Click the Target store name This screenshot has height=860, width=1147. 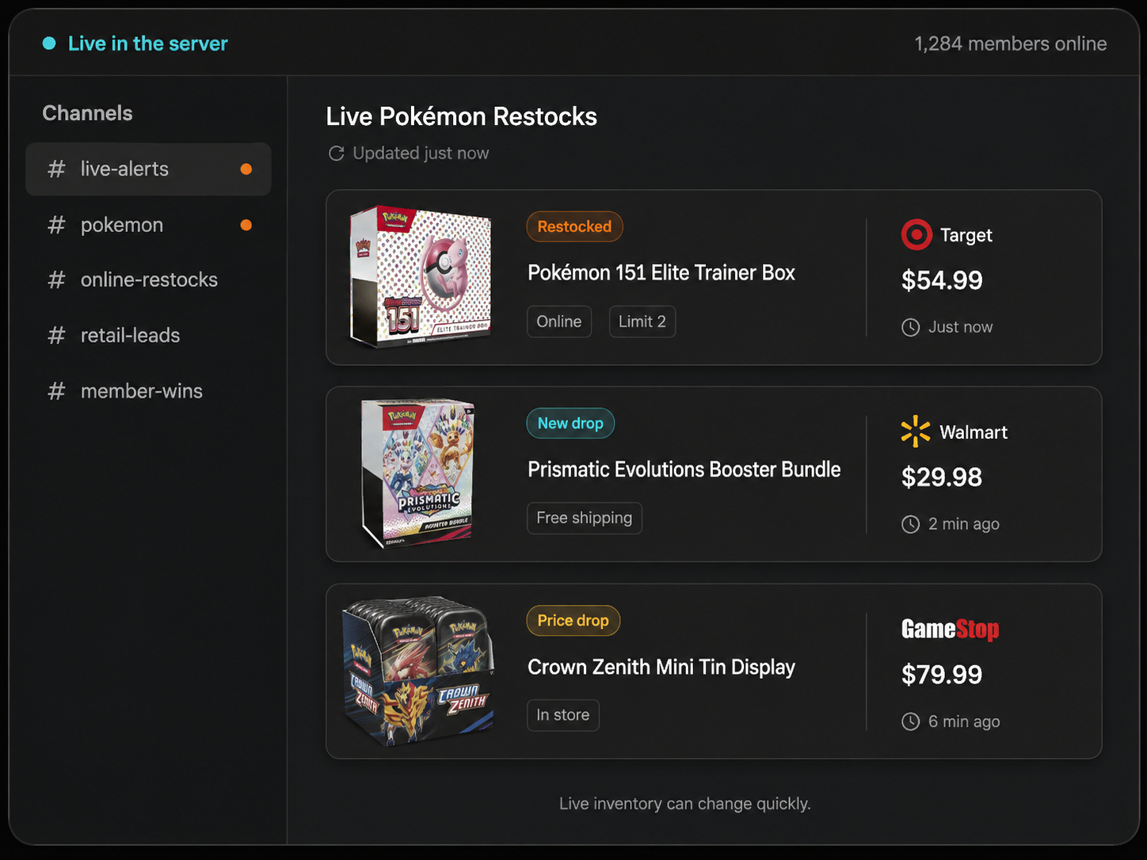966,235
